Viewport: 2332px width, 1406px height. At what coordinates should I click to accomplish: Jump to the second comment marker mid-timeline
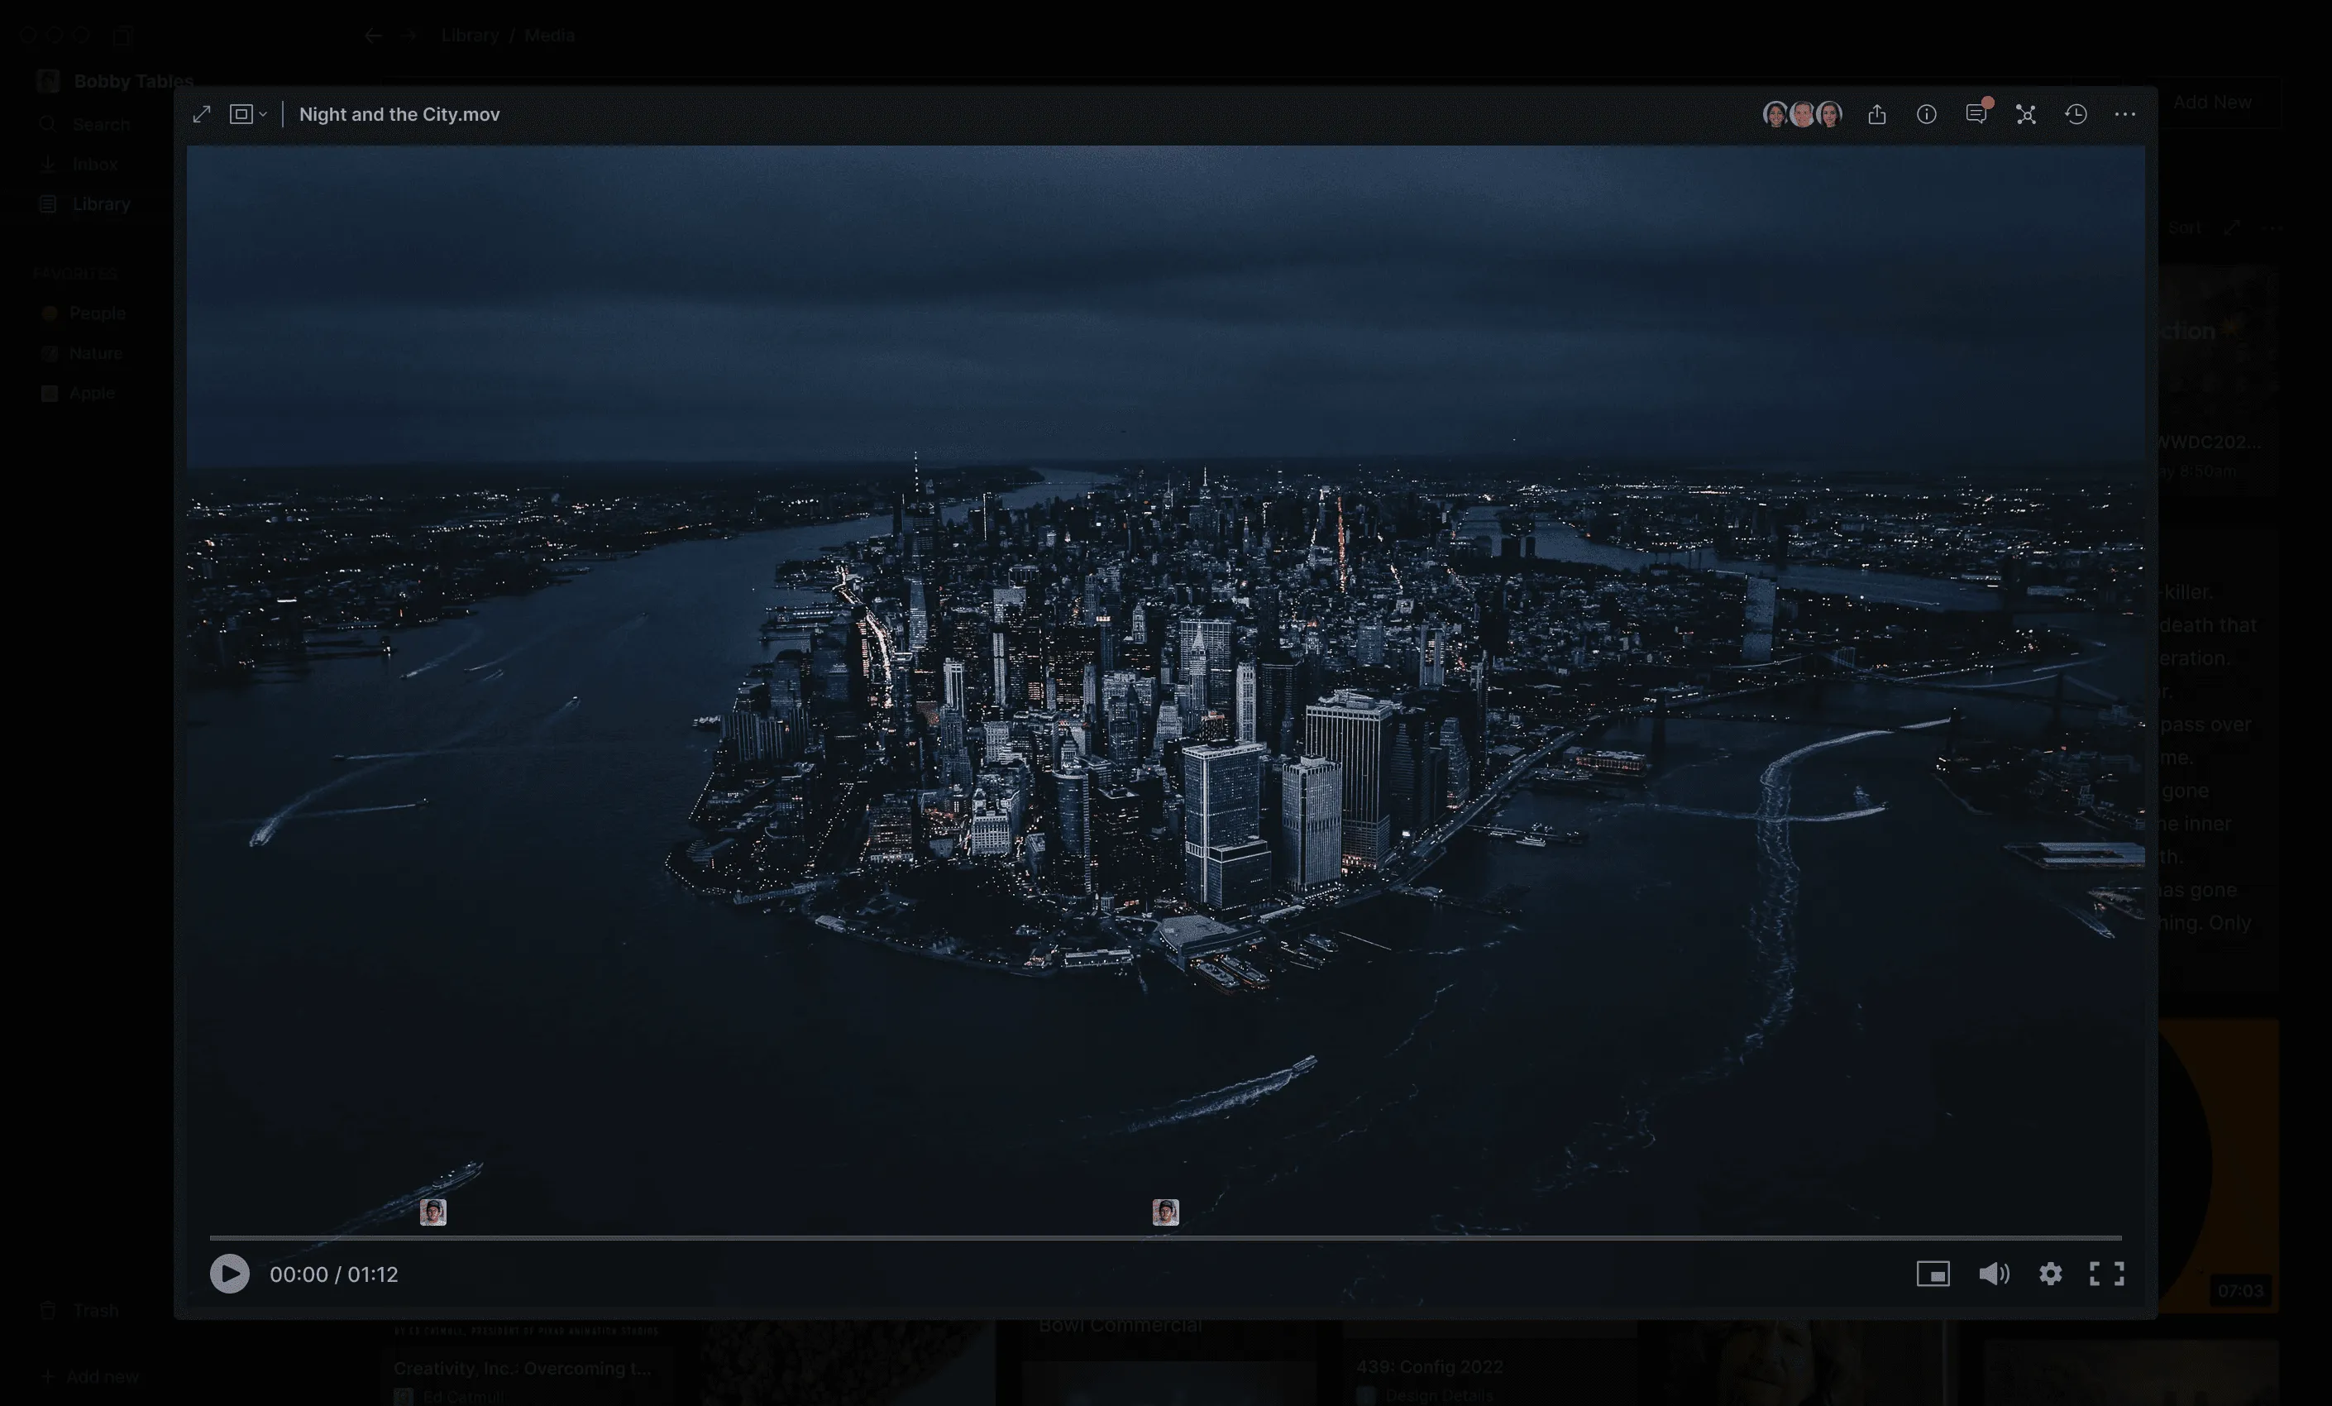click(x=1166, y=1212)
